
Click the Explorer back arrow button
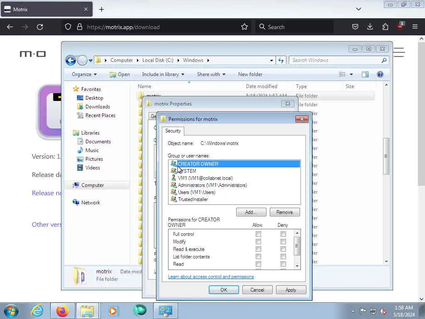coord(71,60)
